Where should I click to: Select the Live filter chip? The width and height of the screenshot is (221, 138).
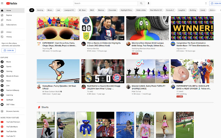(x=58, y=10)
